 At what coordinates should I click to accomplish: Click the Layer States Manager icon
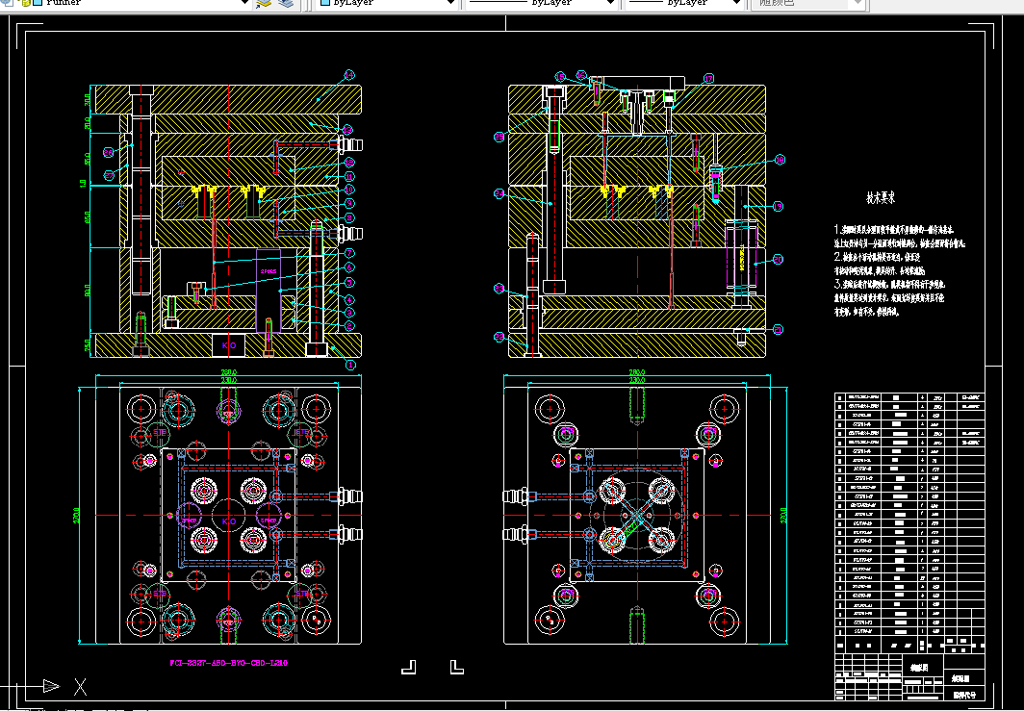click(286, 3)
